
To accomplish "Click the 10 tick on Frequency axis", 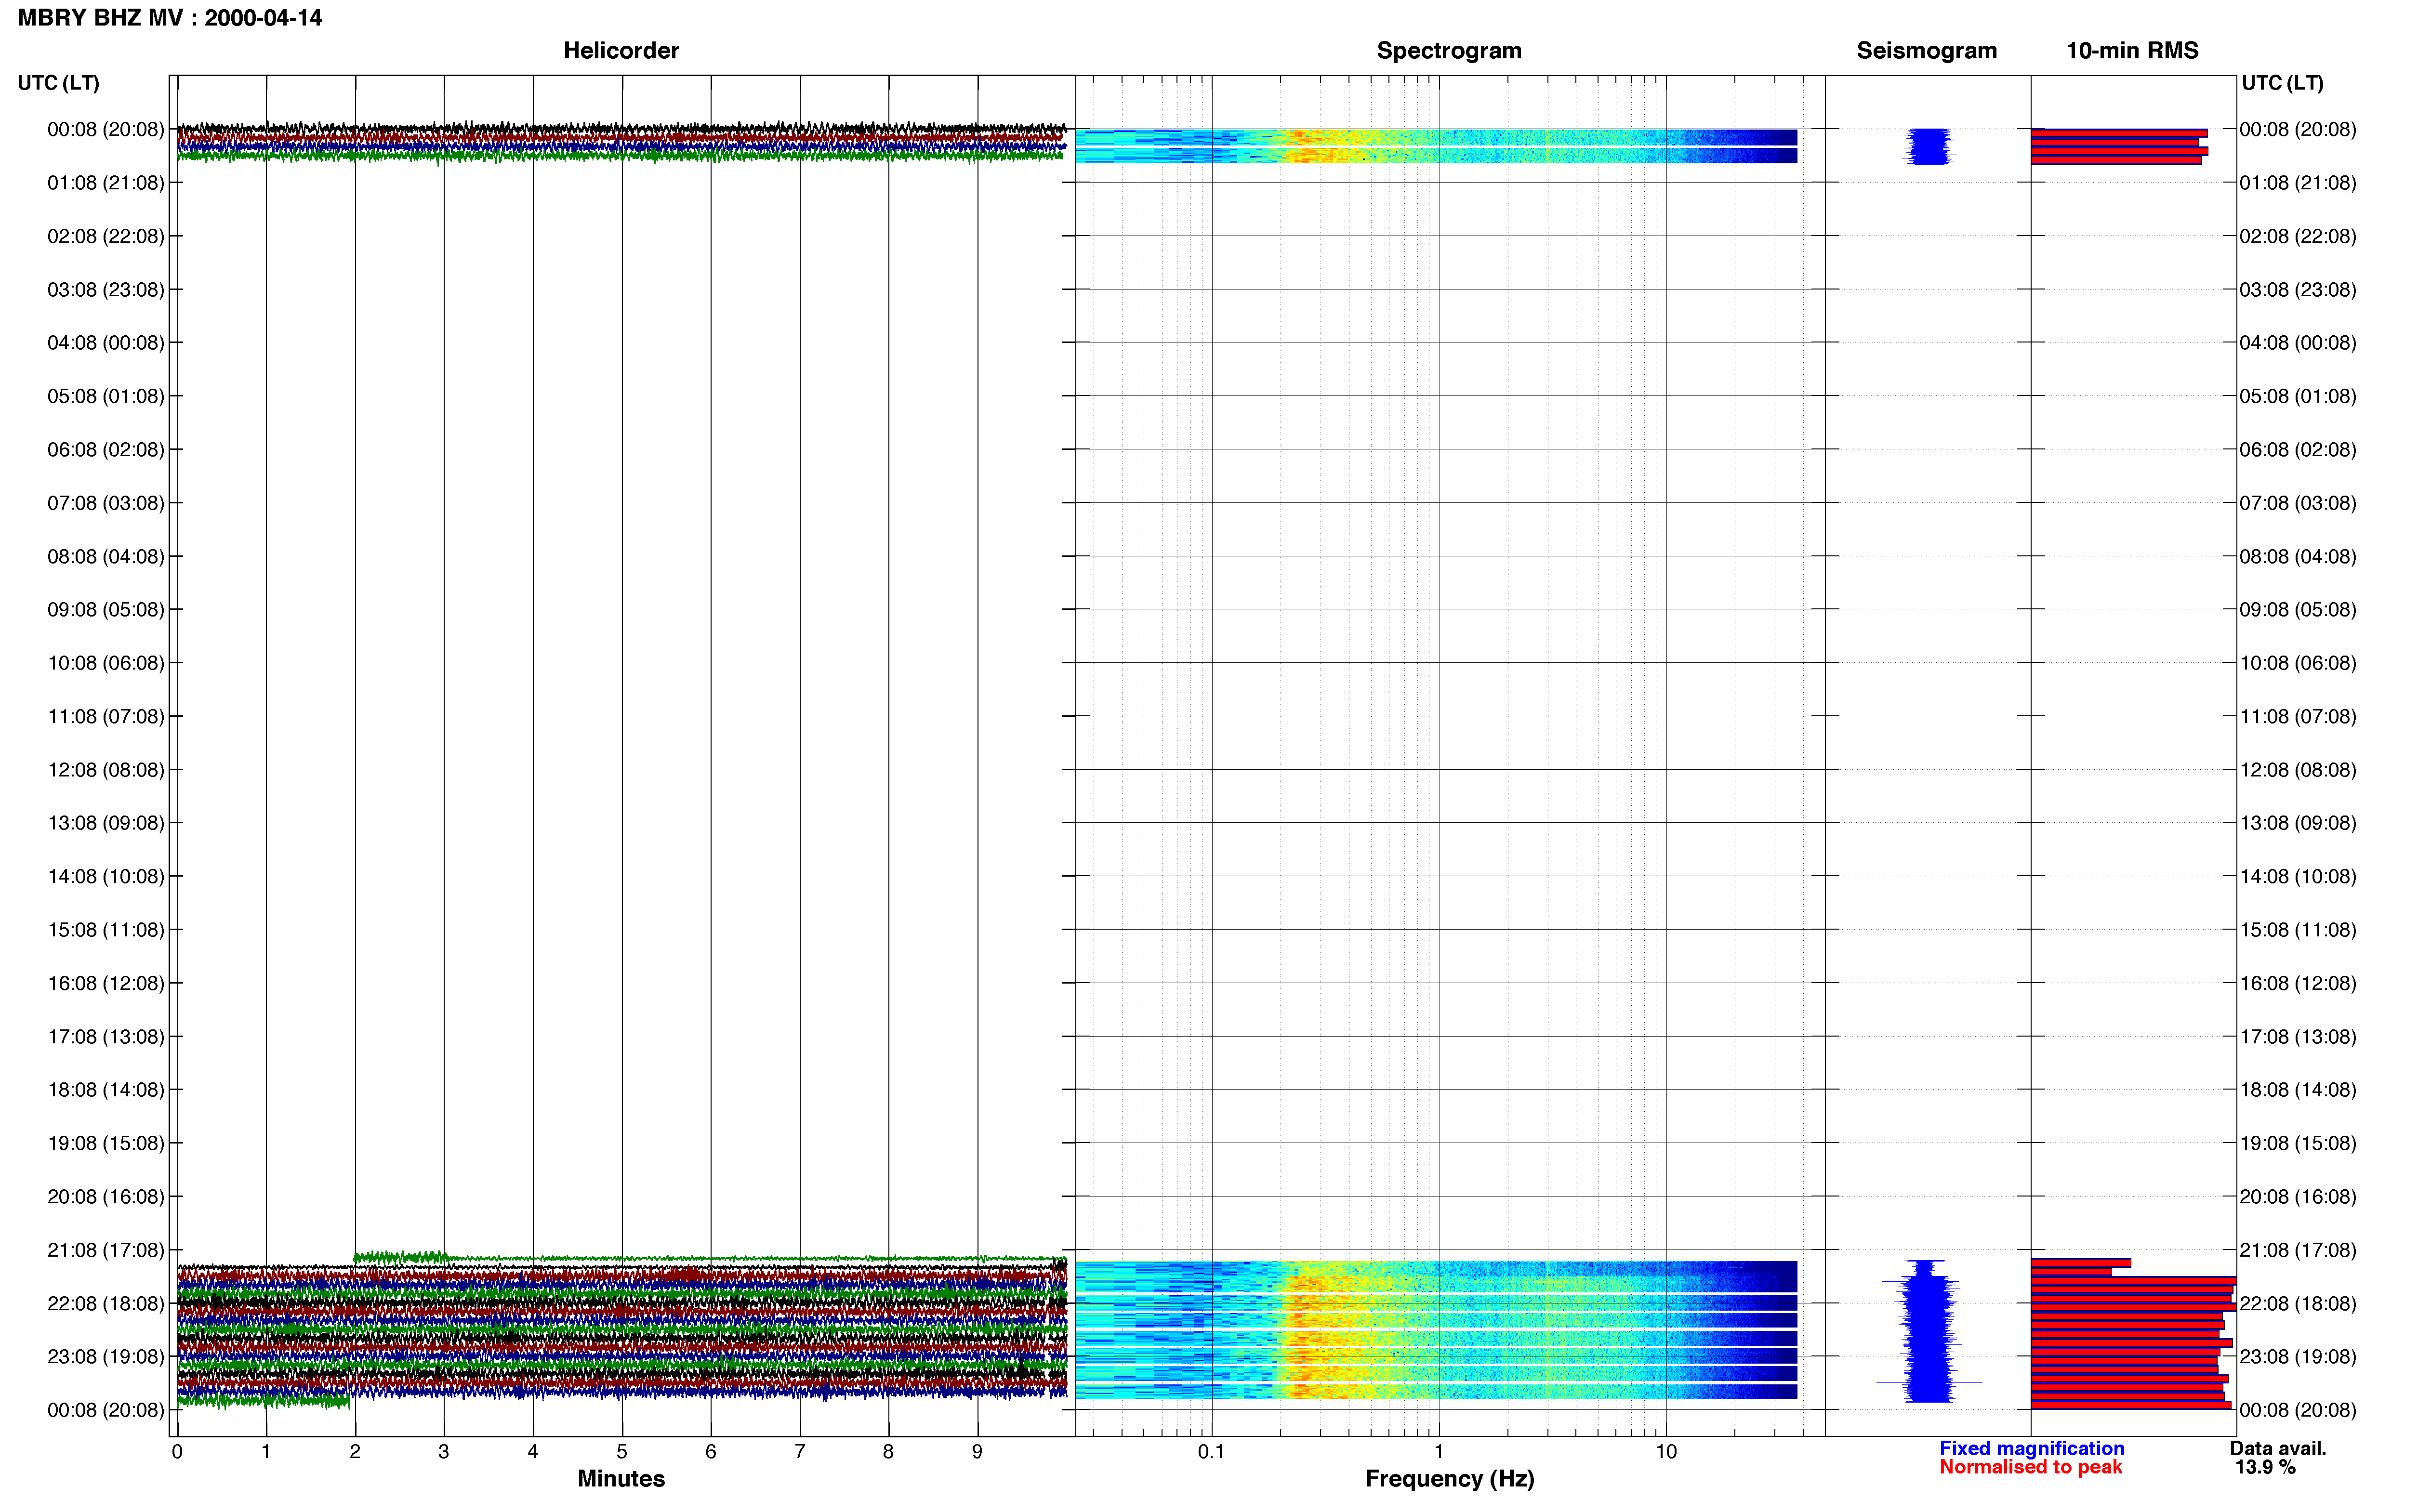I will [1666, 1452].
